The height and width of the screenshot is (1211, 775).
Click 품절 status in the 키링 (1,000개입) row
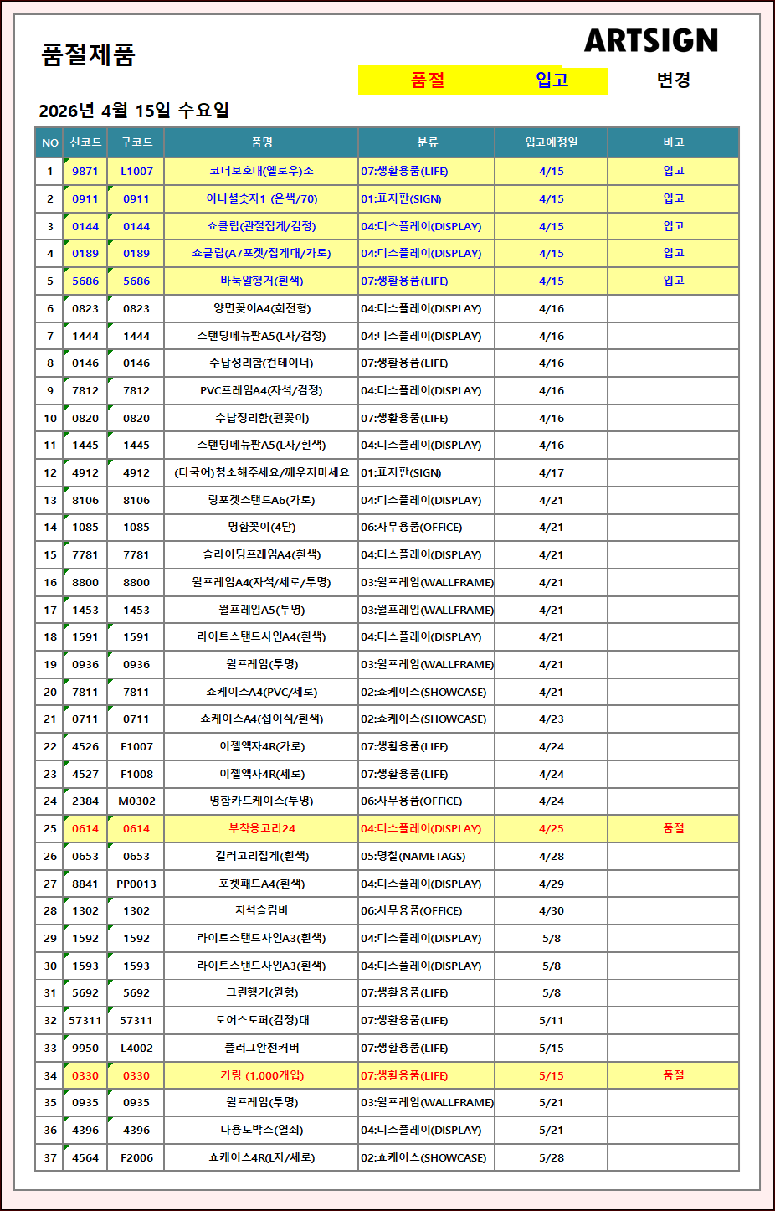point(673,1075)
